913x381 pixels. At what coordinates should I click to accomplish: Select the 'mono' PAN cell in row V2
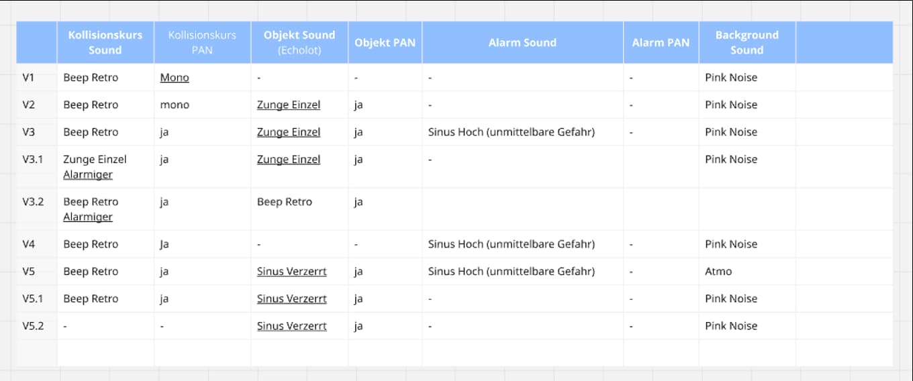pyautogui.click(x=175, y=105)
